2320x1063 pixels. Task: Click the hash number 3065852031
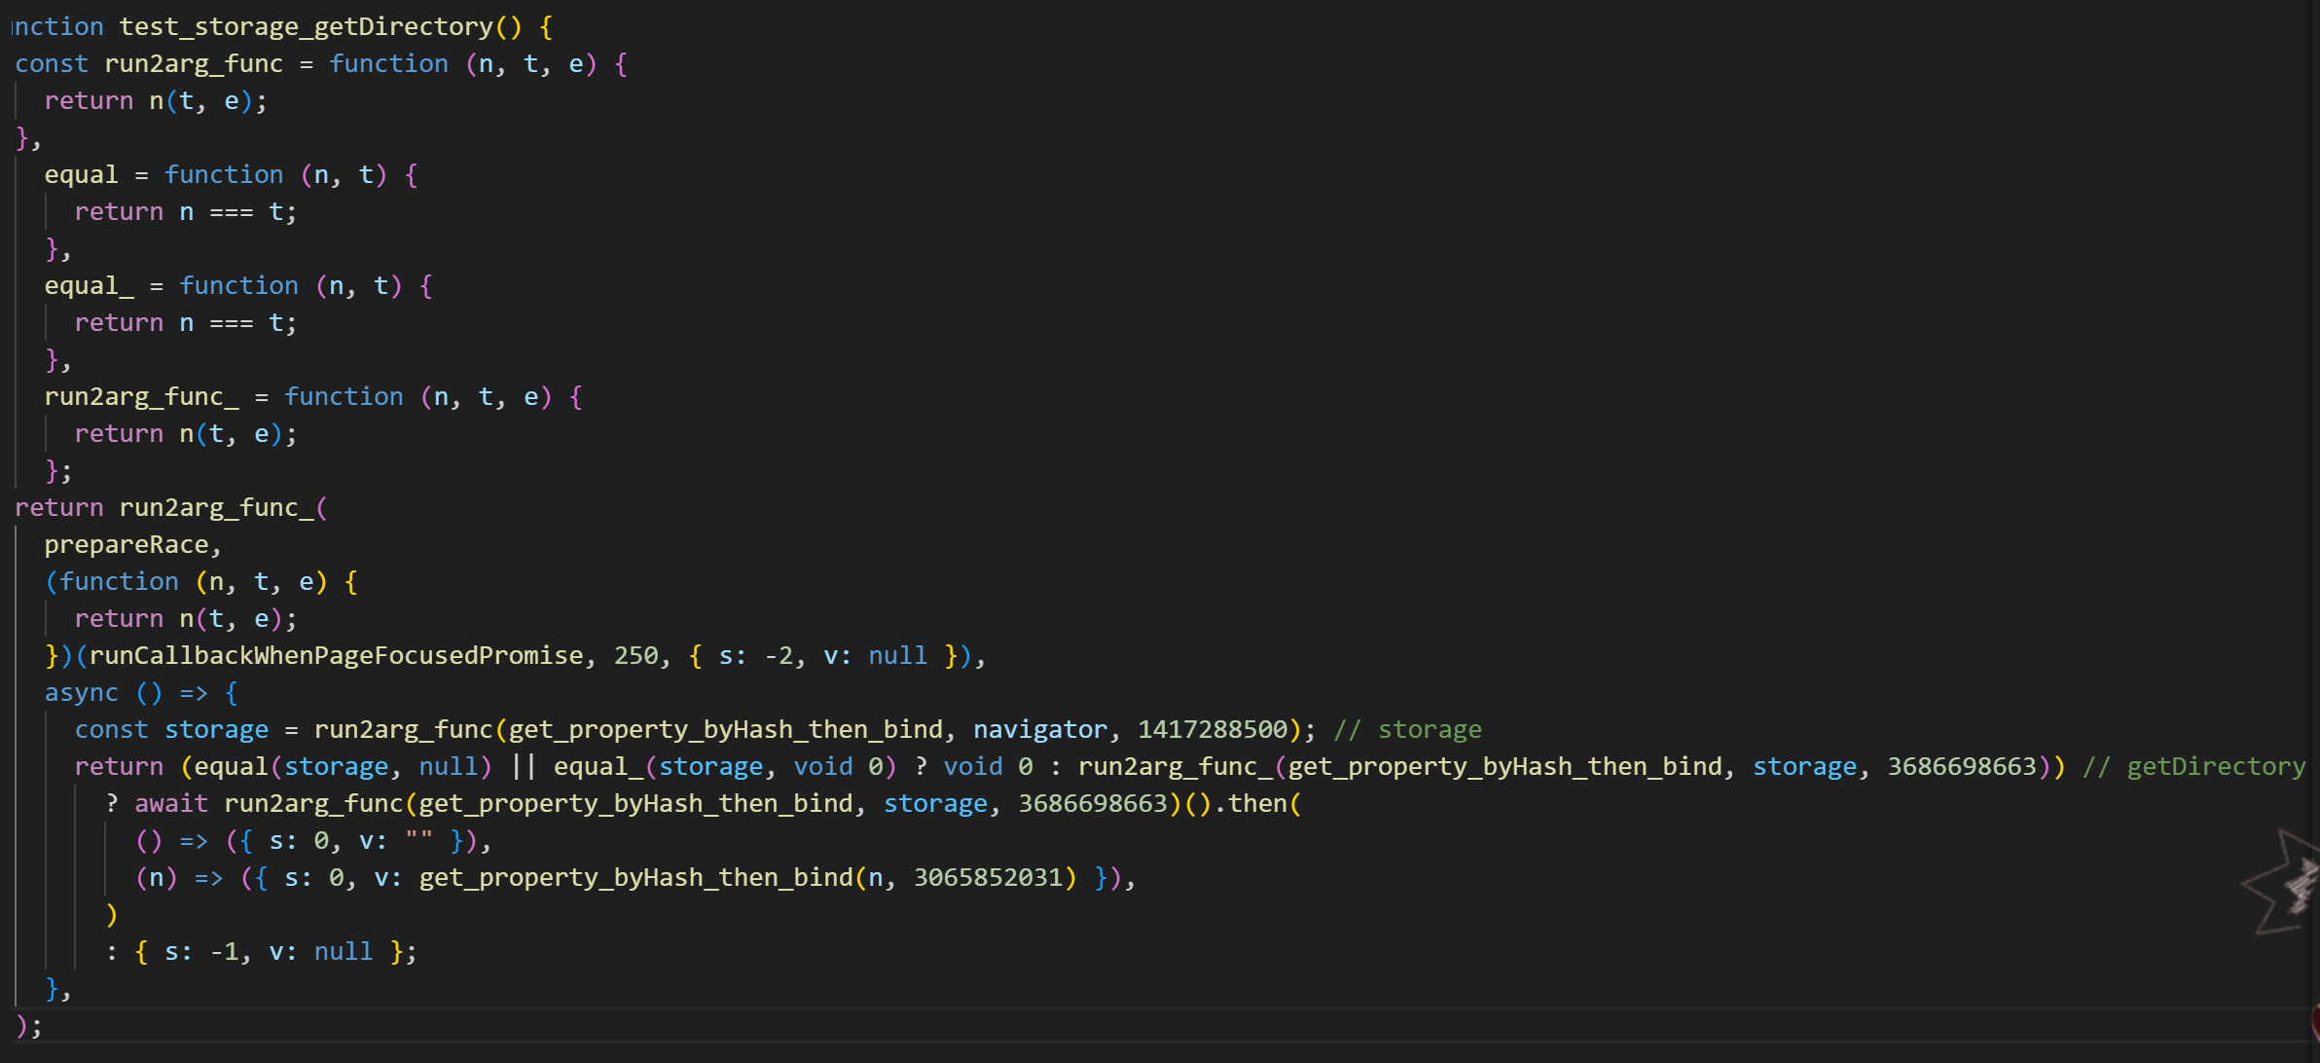(x=988, y=878)
